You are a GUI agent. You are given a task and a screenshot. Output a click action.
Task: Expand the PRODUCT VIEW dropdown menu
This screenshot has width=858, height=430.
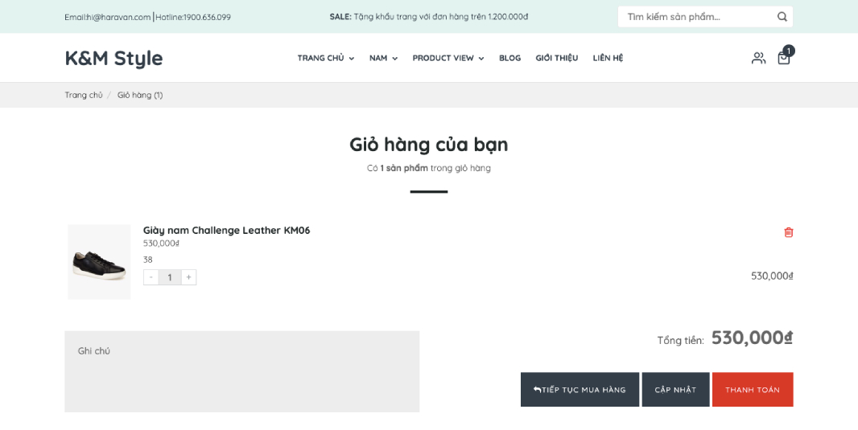[x=448, y=58]
